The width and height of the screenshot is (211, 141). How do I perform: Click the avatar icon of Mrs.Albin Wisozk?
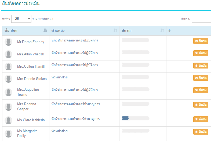9,54
